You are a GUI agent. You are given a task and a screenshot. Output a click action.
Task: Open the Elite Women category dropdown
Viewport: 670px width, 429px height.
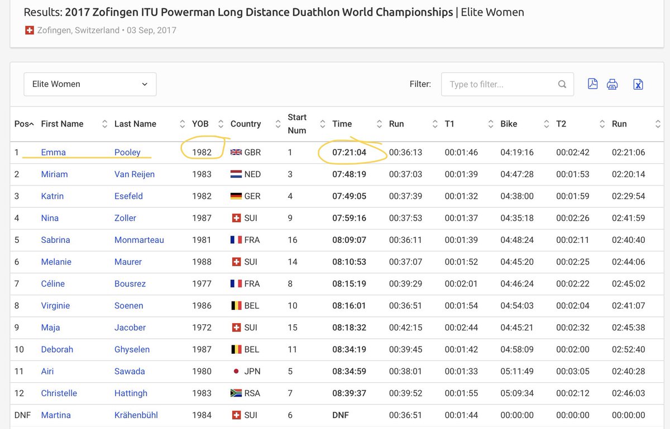(x=90, y=84)
